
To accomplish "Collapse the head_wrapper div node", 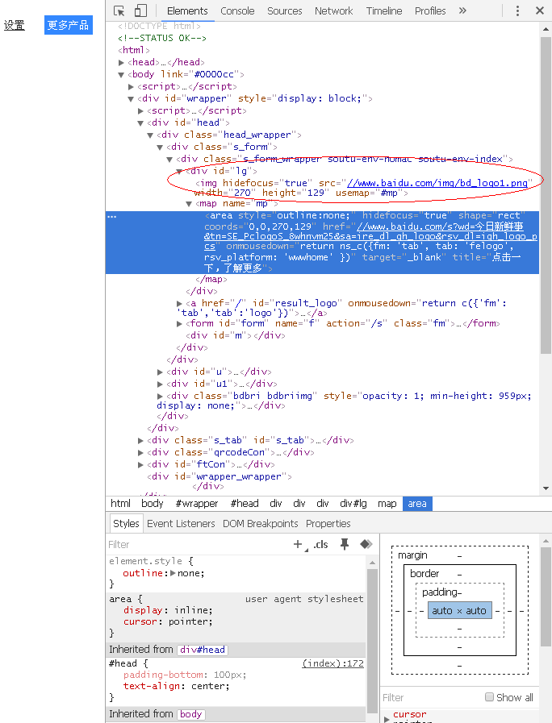I will [150, 135].
